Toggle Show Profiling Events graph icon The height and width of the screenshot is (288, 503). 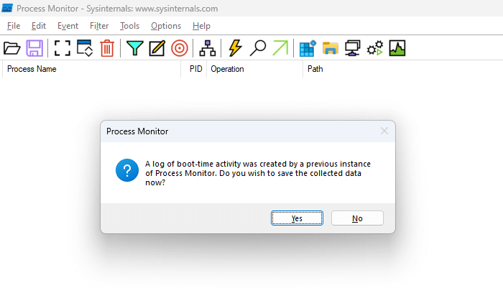tap(397, 48)
